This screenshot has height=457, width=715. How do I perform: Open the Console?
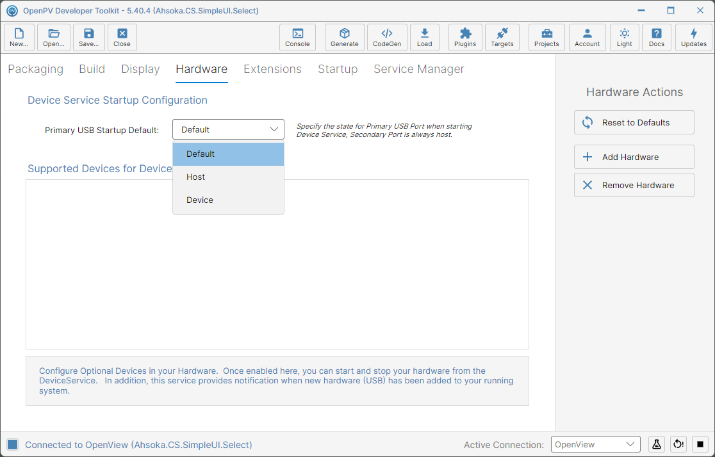tap(297, 37)
